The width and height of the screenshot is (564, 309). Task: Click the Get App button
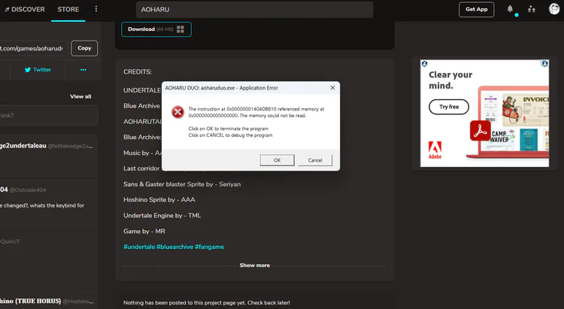(x=476, y=9)
